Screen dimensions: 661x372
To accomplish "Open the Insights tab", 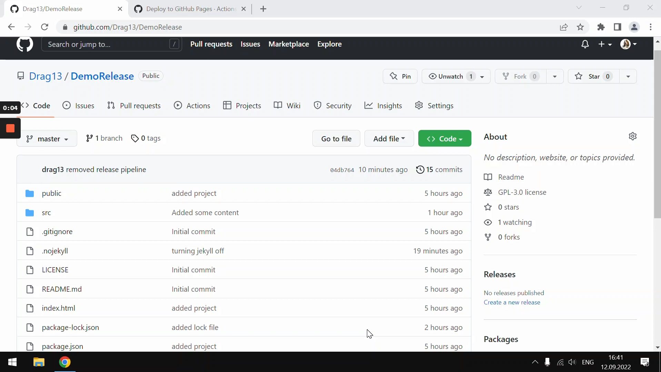I will [x=383, y=105].
